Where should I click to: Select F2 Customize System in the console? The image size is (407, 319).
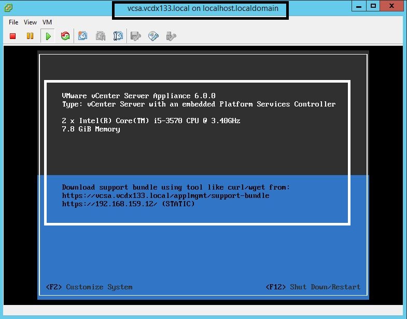pyautogui.click(x=89, y=287)
